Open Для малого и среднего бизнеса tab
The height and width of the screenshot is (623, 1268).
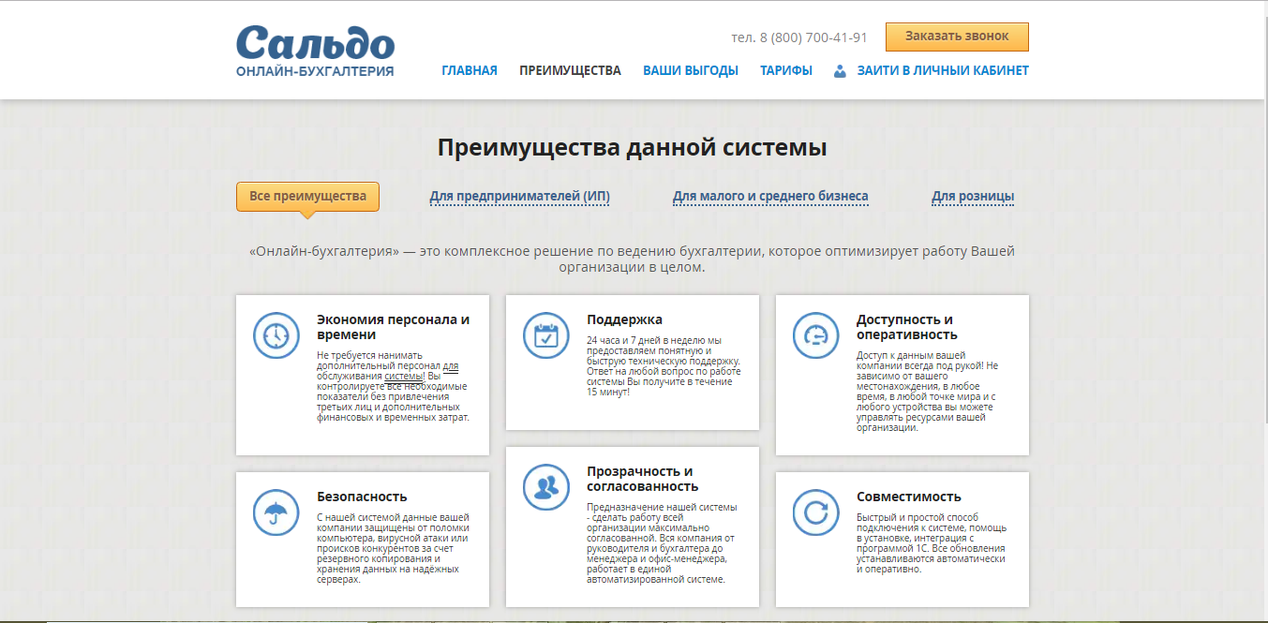click(x=770, y=197)
